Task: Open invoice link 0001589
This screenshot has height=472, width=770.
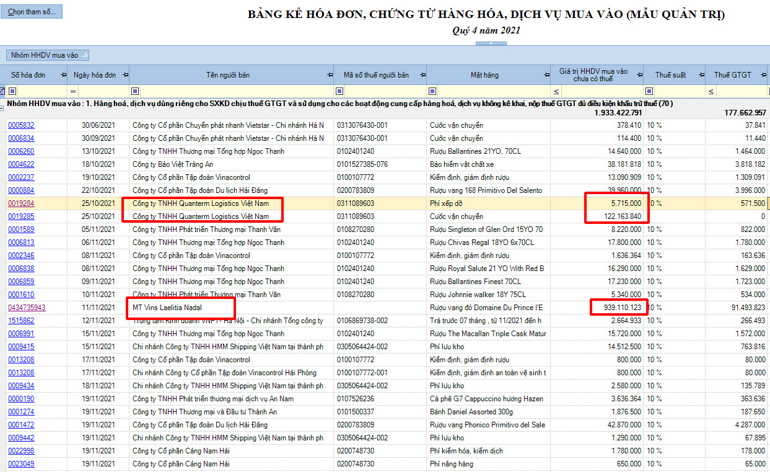Action: [21, 229]
